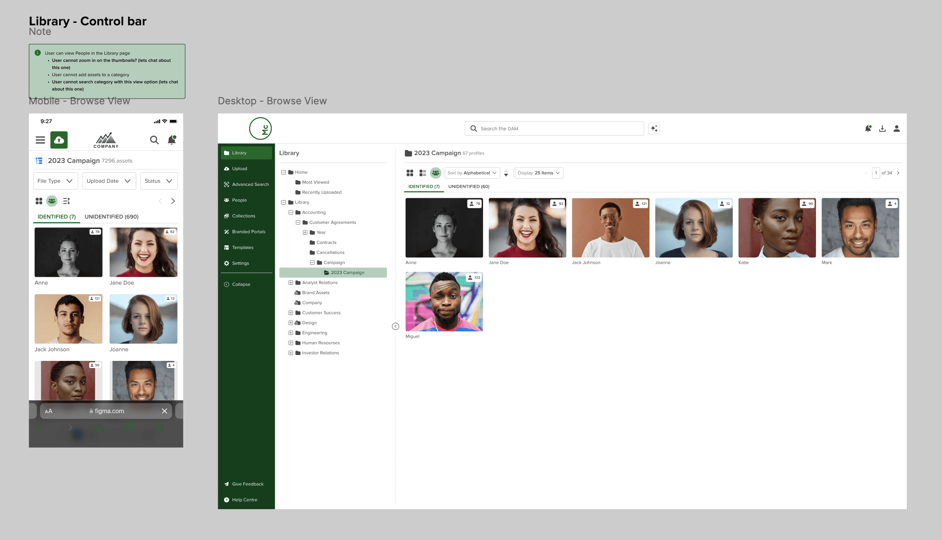This screenshot has width=942, height=540.
Task: Open Display 25 Items dropdown
Action: tap(539, 173)
